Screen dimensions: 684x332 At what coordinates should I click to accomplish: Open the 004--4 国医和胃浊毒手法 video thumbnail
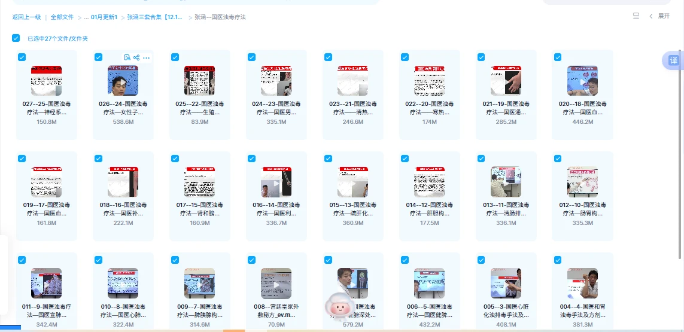click(582, 283)
